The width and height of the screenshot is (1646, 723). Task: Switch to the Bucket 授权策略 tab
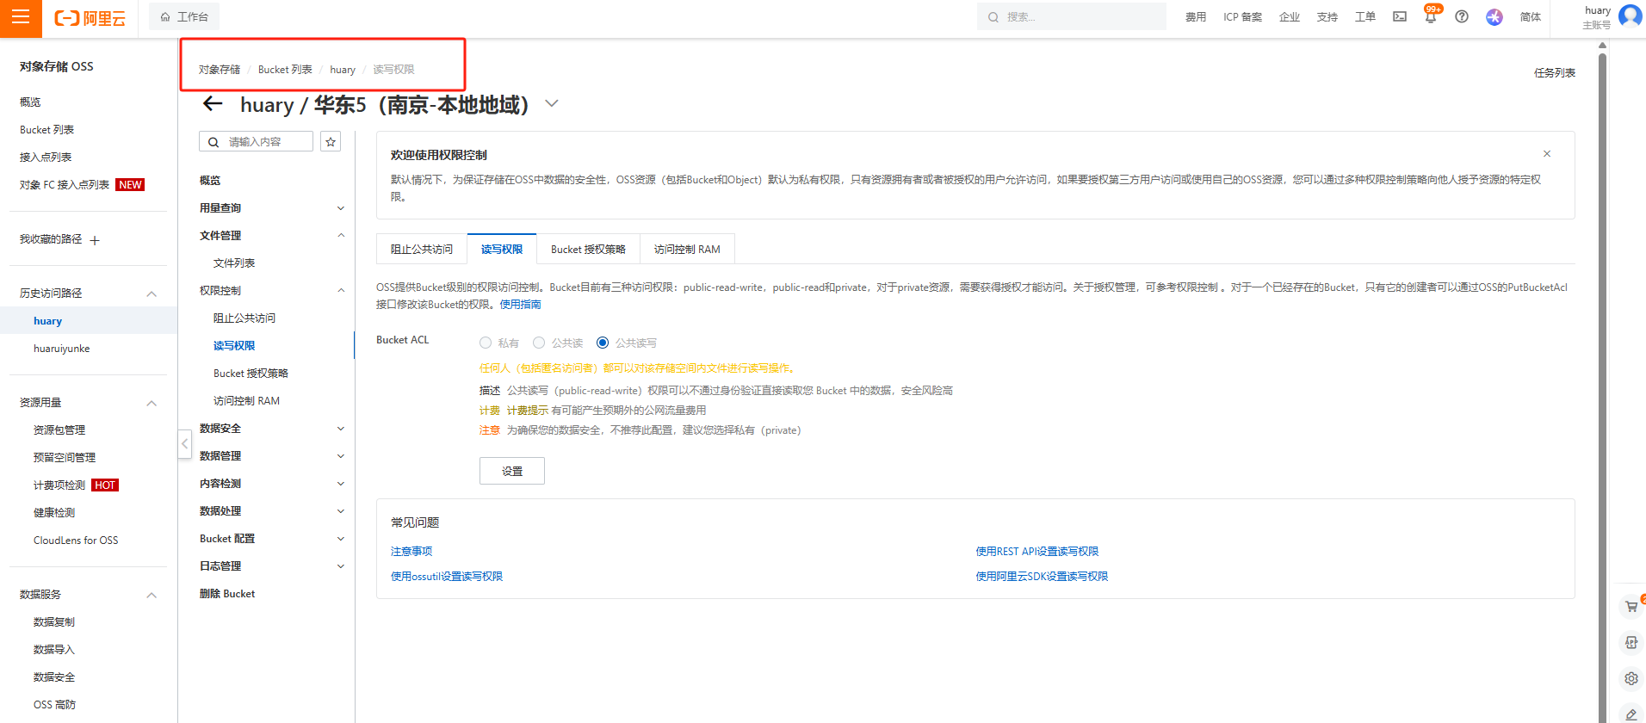click(x=588, y=250)
